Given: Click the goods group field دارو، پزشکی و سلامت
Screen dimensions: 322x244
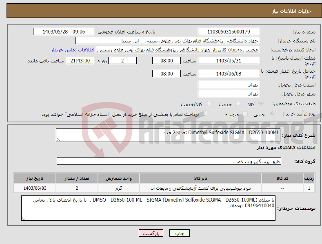Looking at the screenshot, I should 169,161.
